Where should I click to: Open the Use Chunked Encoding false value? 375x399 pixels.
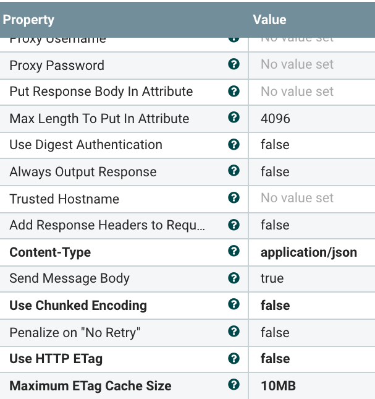[275, 305]
